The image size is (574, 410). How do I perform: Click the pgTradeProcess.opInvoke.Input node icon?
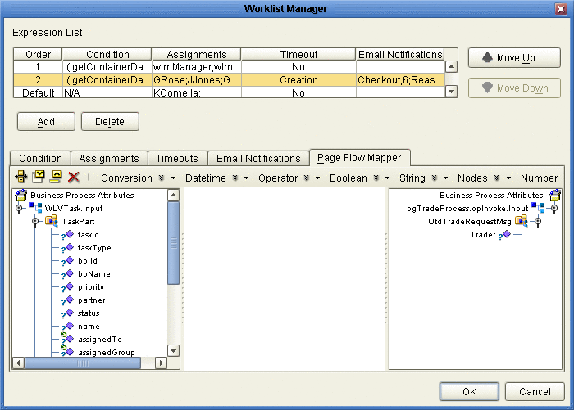[x=538, y=208]
